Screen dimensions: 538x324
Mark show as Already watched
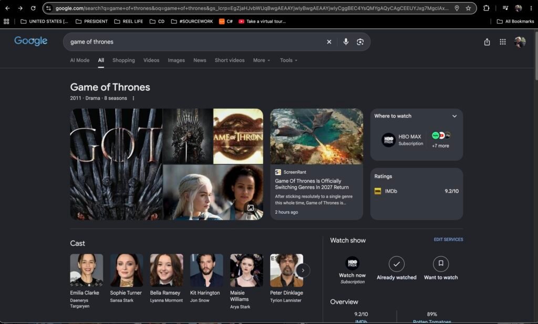(397, 268)
